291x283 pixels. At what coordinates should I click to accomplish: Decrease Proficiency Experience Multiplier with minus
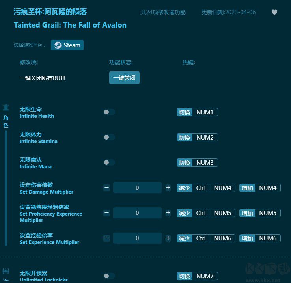(107, 213)
